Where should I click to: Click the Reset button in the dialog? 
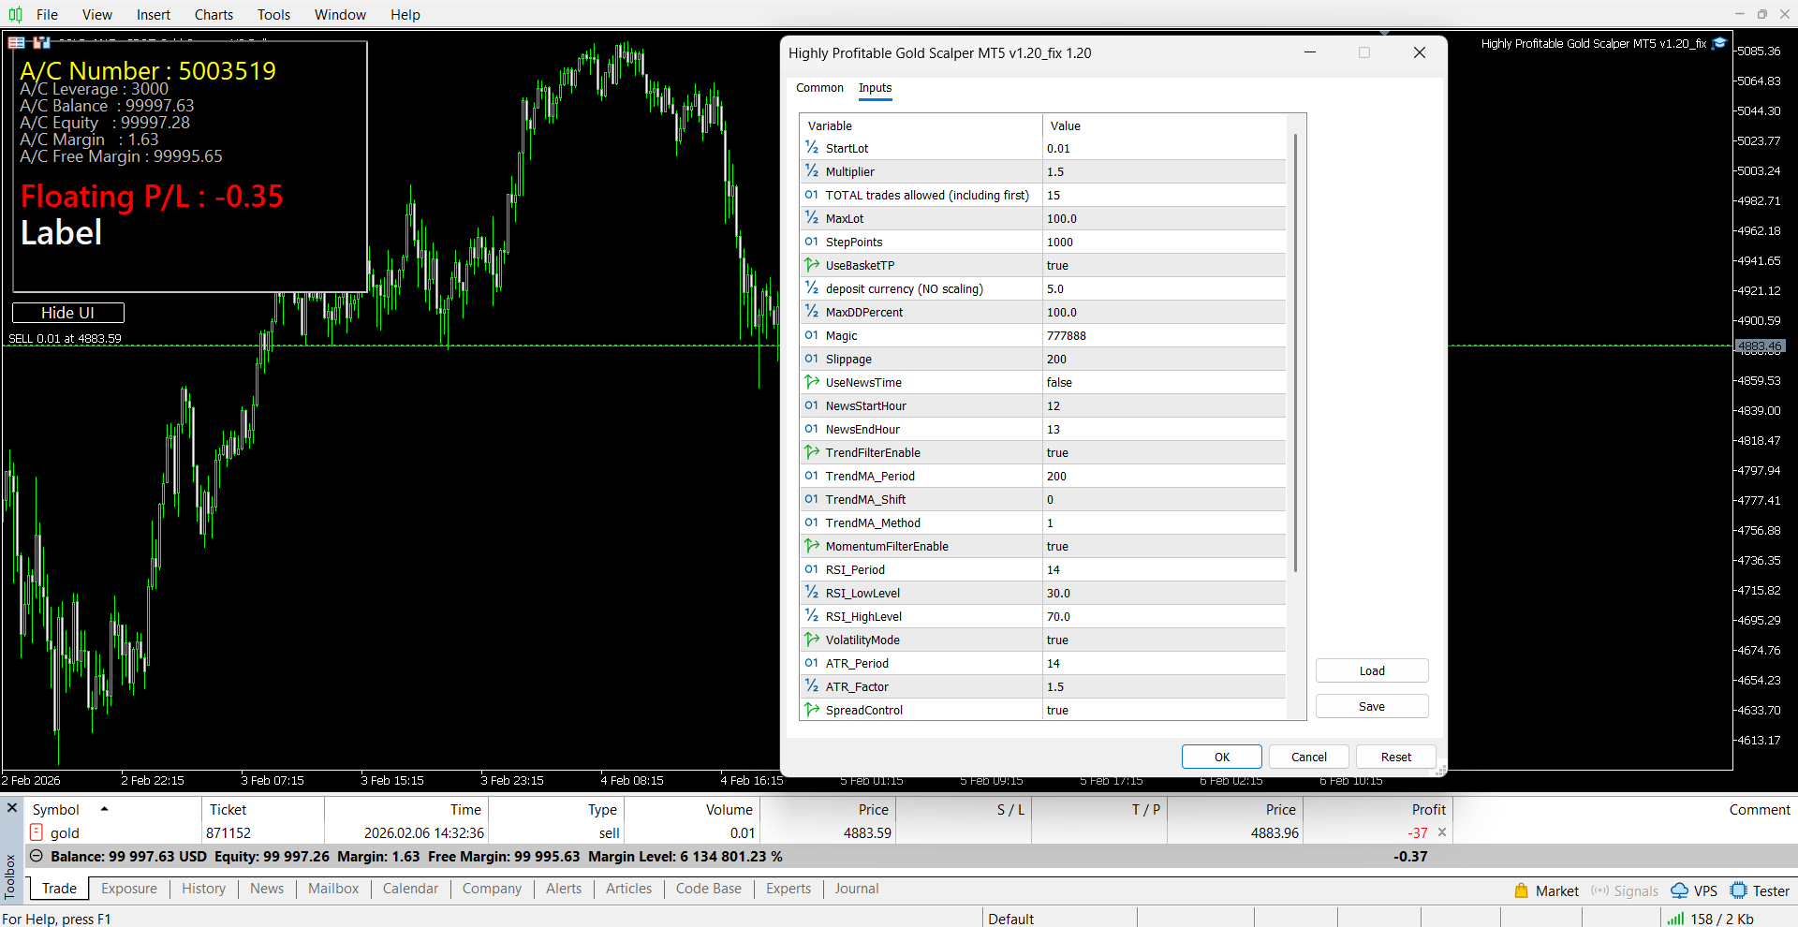[x=1395, y=757]
